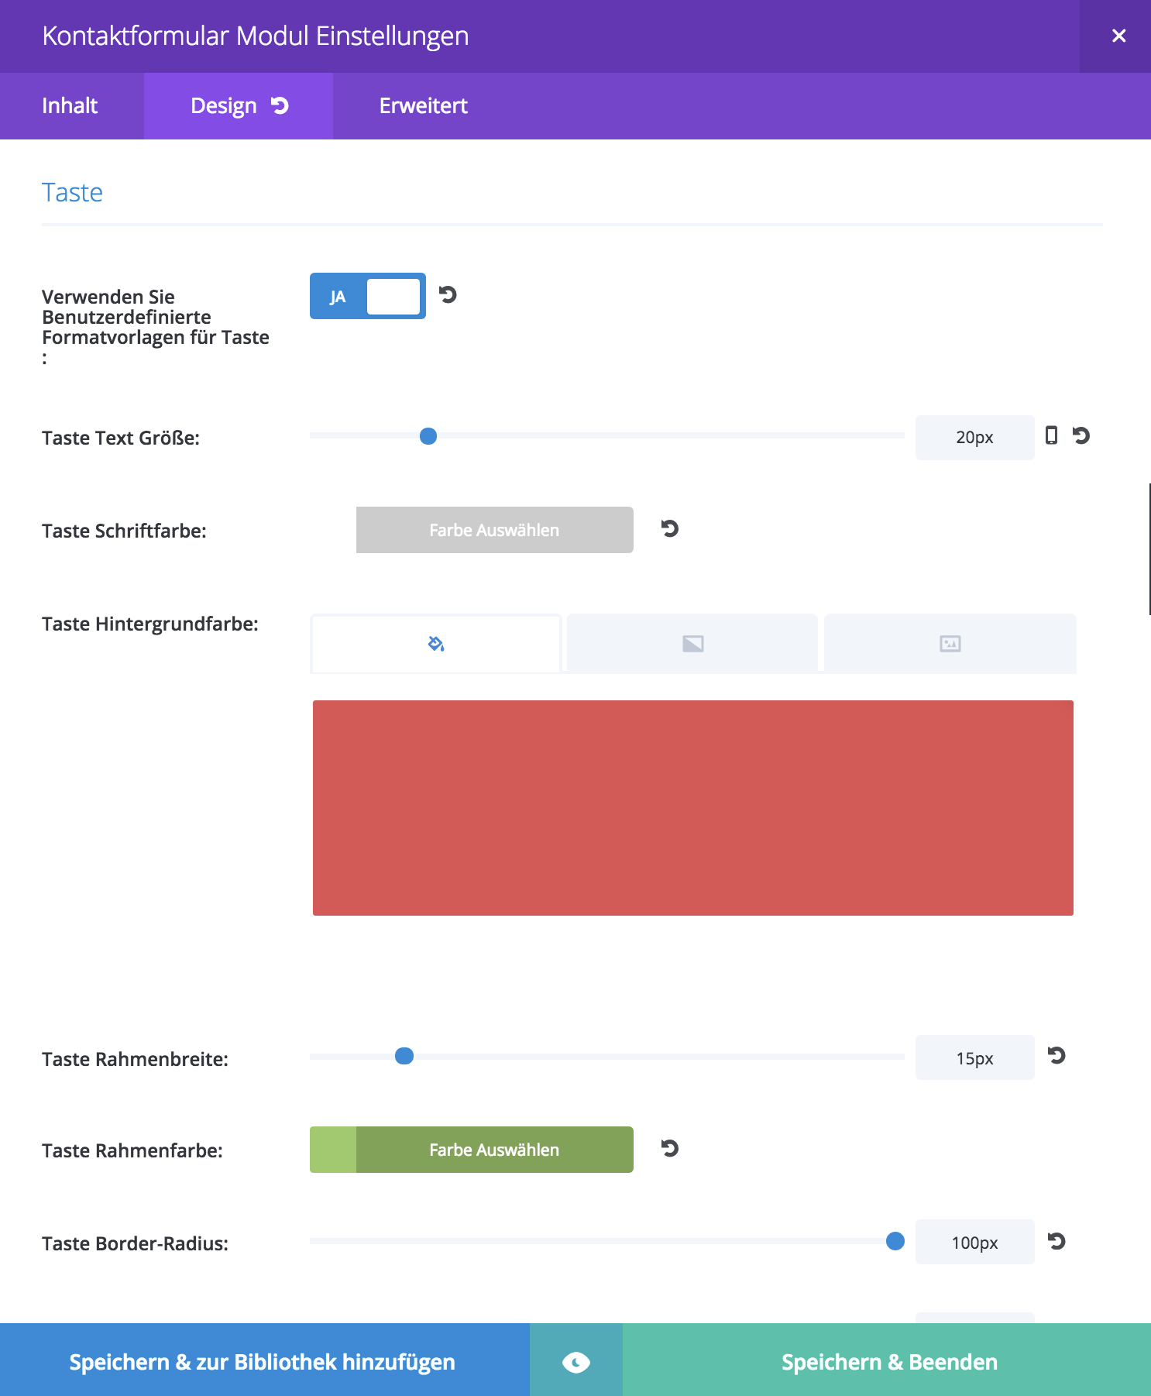Click the preview eye icon in footer
Image resolution: width=1151 pixels, height=1396 pixels.
tap(576, 1362)
